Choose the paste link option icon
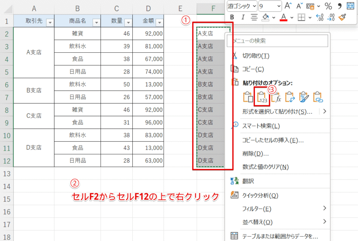 click(318, 97)
